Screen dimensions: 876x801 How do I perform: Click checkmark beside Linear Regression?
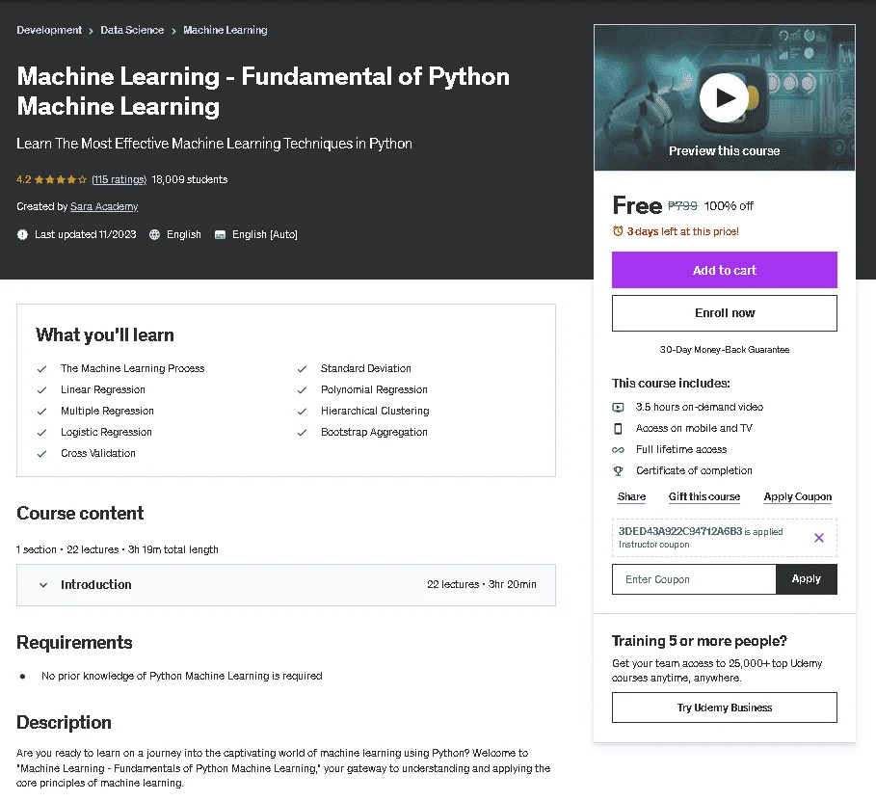[41, 390]
